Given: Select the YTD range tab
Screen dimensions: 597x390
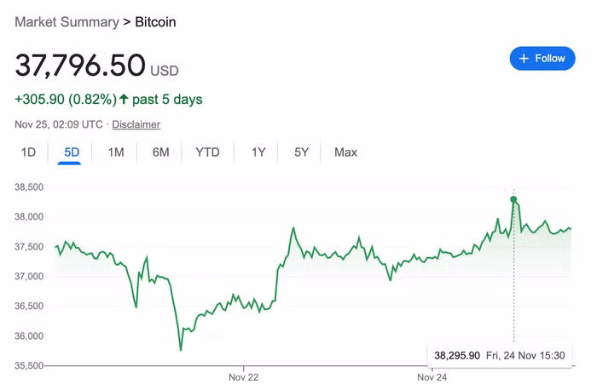Looking at the screenshot, I should point(207,152).
